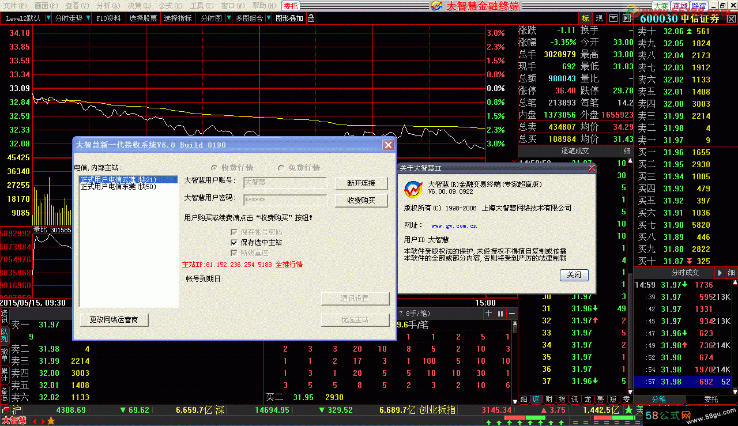Click the plus icon in order queue panel
This screenshot has width=738, height=426.
tap(489, 314)
